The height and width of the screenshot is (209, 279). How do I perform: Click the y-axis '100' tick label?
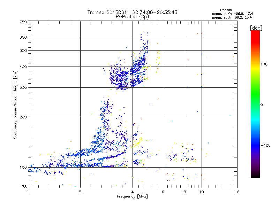(x=23, y=167)
